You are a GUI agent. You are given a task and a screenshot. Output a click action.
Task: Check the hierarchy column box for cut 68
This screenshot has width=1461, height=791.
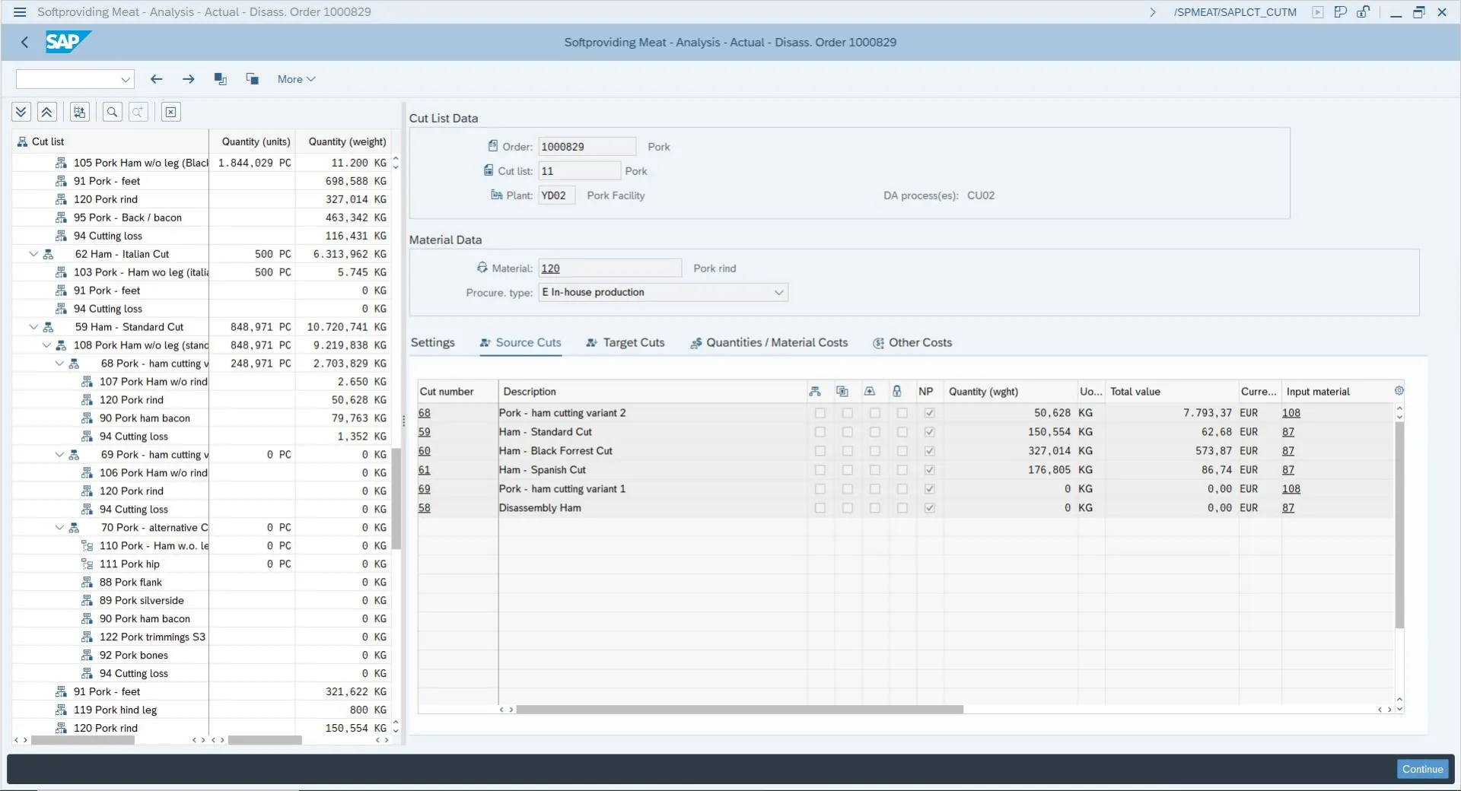(x=820, y=413)
